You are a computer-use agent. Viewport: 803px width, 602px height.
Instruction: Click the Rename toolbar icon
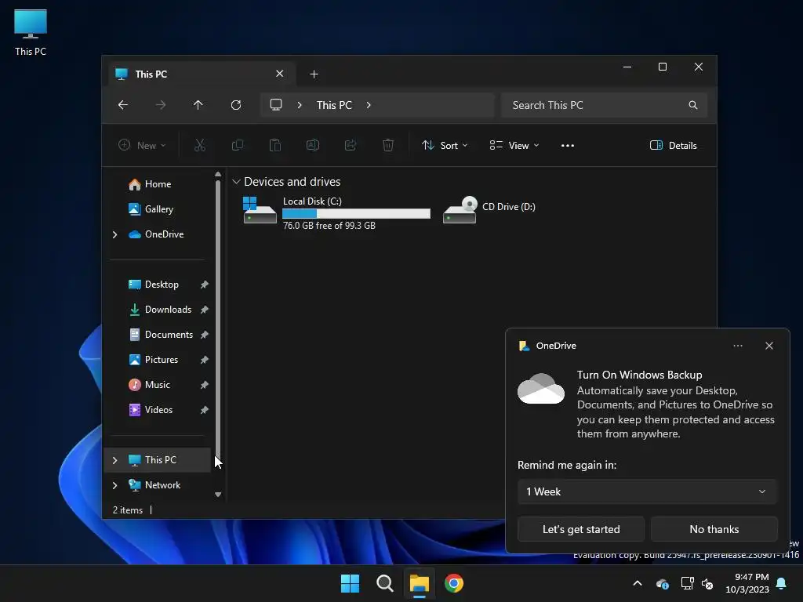click(312, 145)
